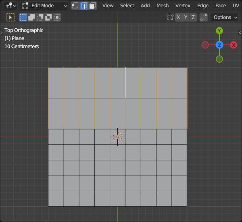Switch to edge select mode
The width and height of the screenshot is (242, 222).
click(83, 6)
